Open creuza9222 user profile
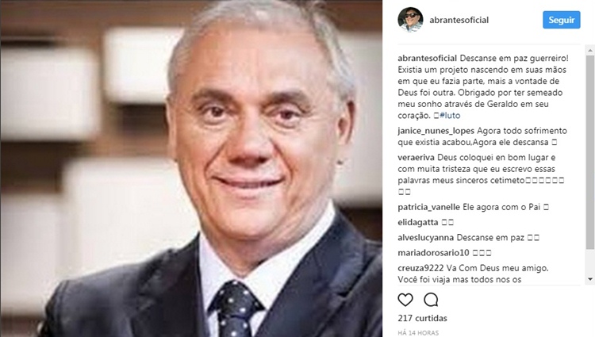The image size is (595, 337). pyautogui.click(x=420, y=268)
